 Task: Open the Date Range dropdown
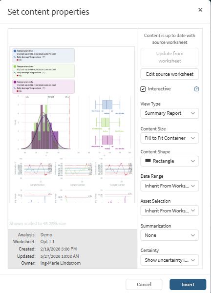[169, 186]
